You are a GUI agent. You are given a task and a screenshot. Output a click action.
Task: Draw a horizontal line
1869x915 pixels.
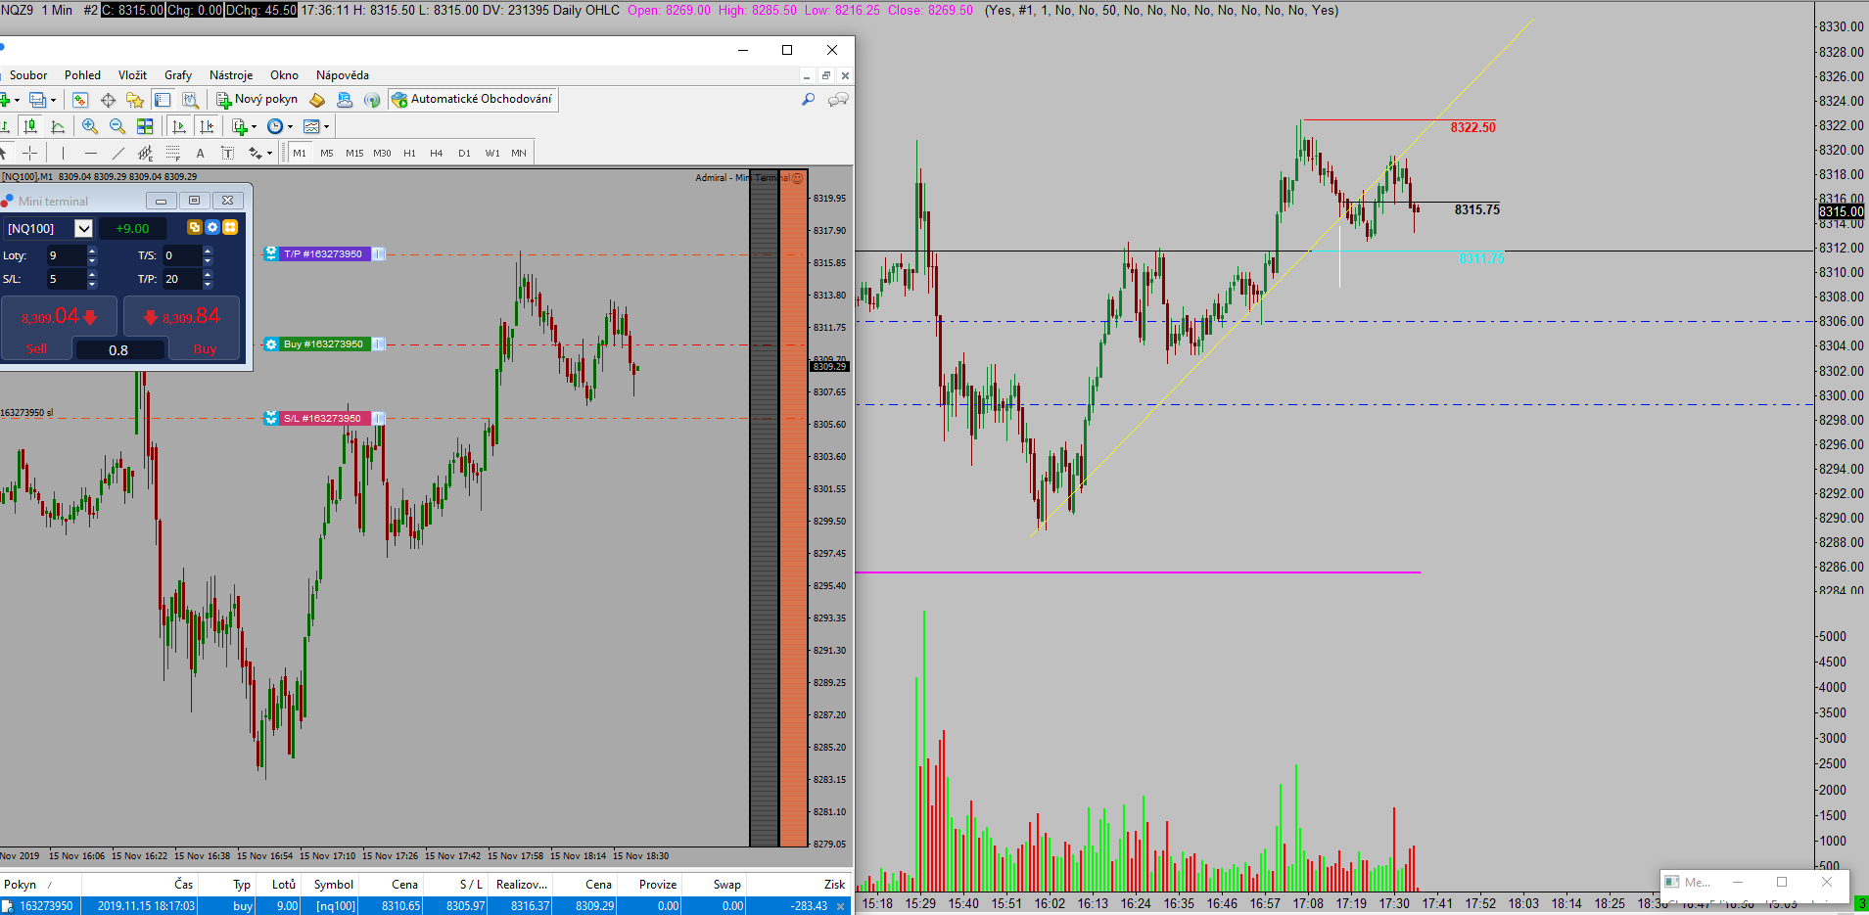(91, 153)
